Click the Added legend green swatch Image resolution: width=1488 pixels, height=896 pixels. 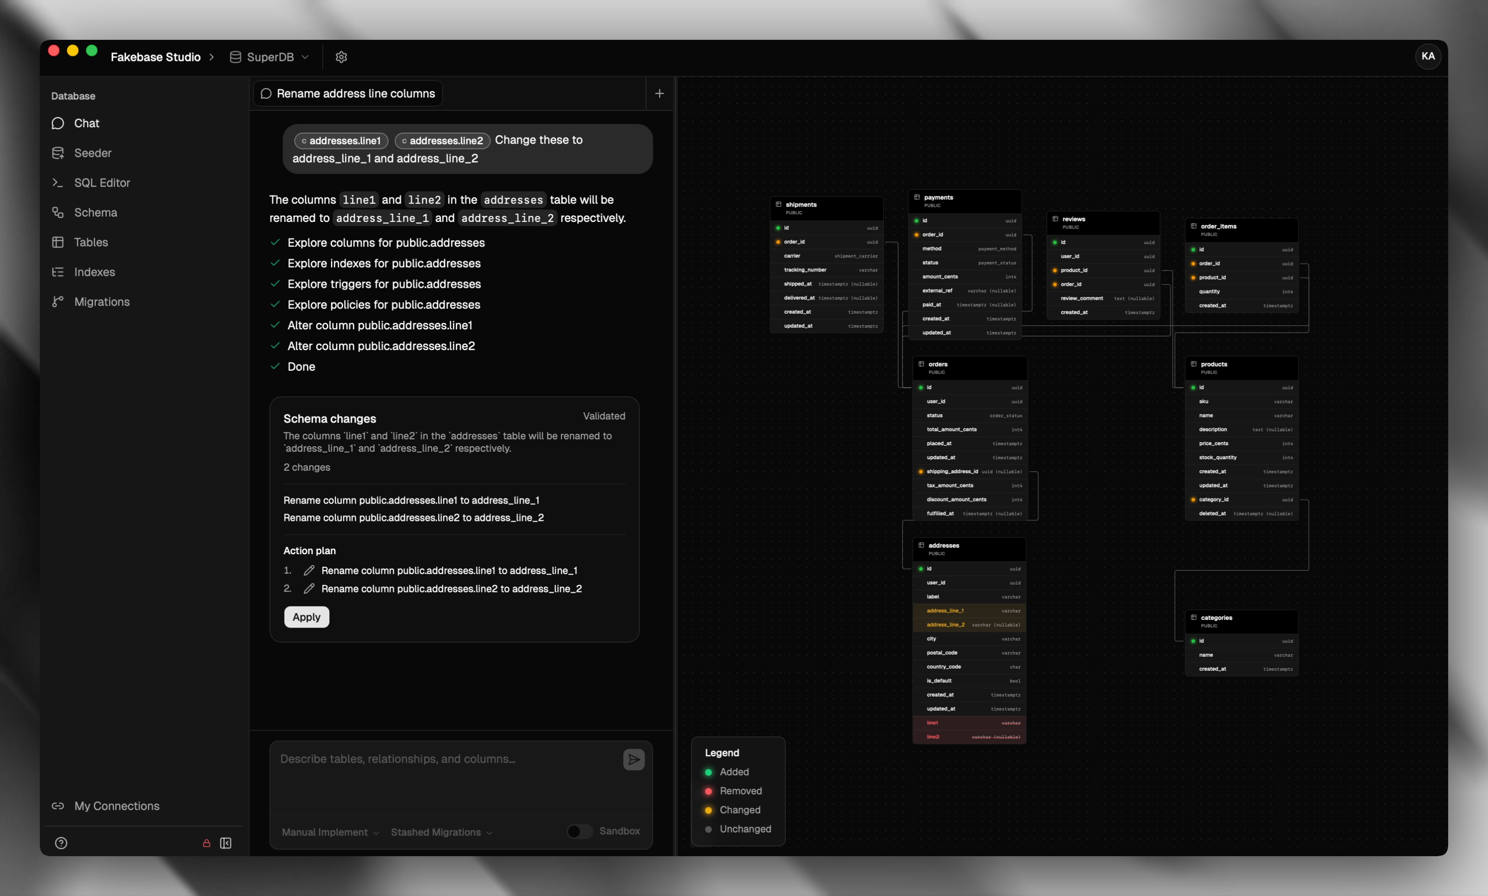(x=708, y=772)
